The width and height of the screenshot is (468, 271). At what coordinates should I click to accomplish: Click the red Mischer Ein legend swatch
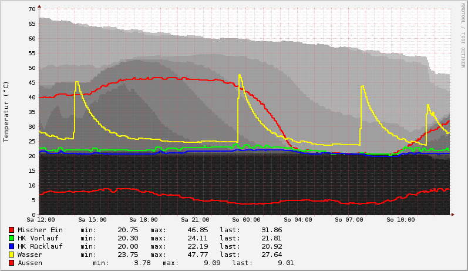[x=11, y=230]
